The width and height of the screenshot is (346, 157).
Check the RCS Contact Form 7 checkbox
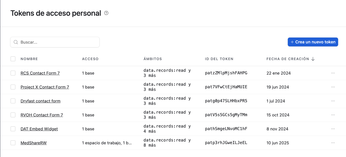(13, 73)
